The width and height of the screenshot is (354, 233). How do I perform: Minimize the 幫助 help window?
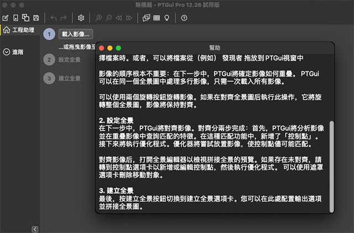coord(110,48)
